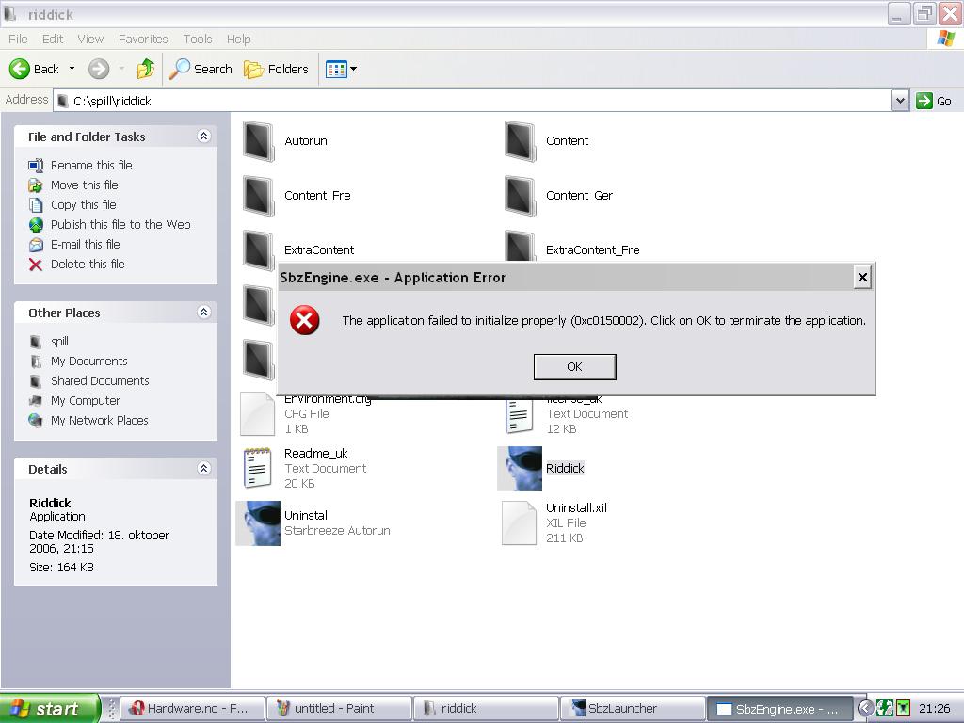
Task: Toggle the Folders pane button
Action: [276, 69]
